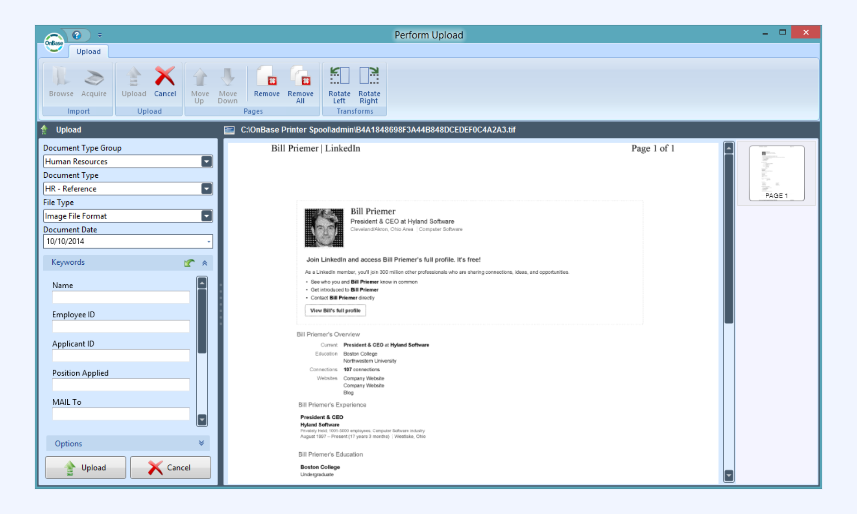Screen dimensions: 857x514
Task: Open quick access toolbar customize arrow
Action: pos(99,35)
